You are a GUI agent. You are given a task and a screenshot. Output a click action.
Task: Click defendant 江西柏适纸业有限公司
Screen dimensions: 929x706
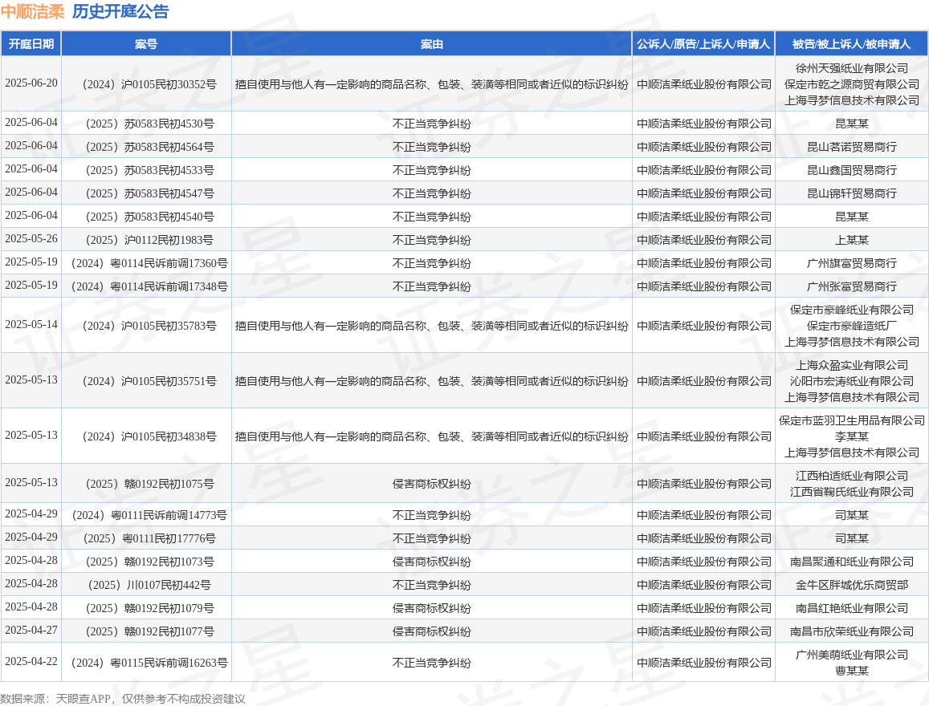[x=851, y=476]
